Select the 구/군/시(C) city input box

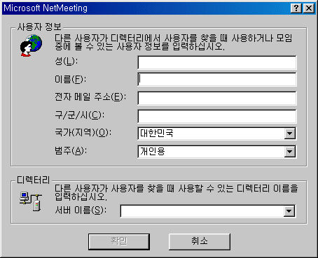[217, 116]
